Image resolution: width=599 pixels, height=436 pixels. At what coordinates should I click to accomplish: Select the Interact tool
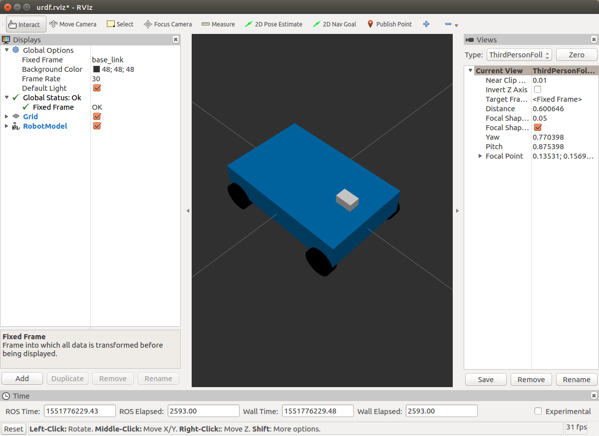pos(26,24)
